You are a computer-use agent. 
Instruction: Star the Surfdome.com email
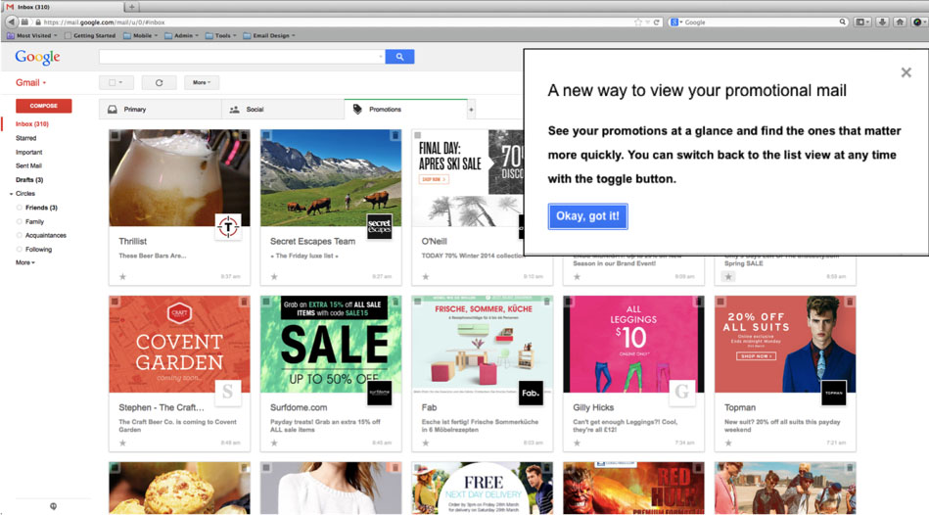[x=274, y=443]
